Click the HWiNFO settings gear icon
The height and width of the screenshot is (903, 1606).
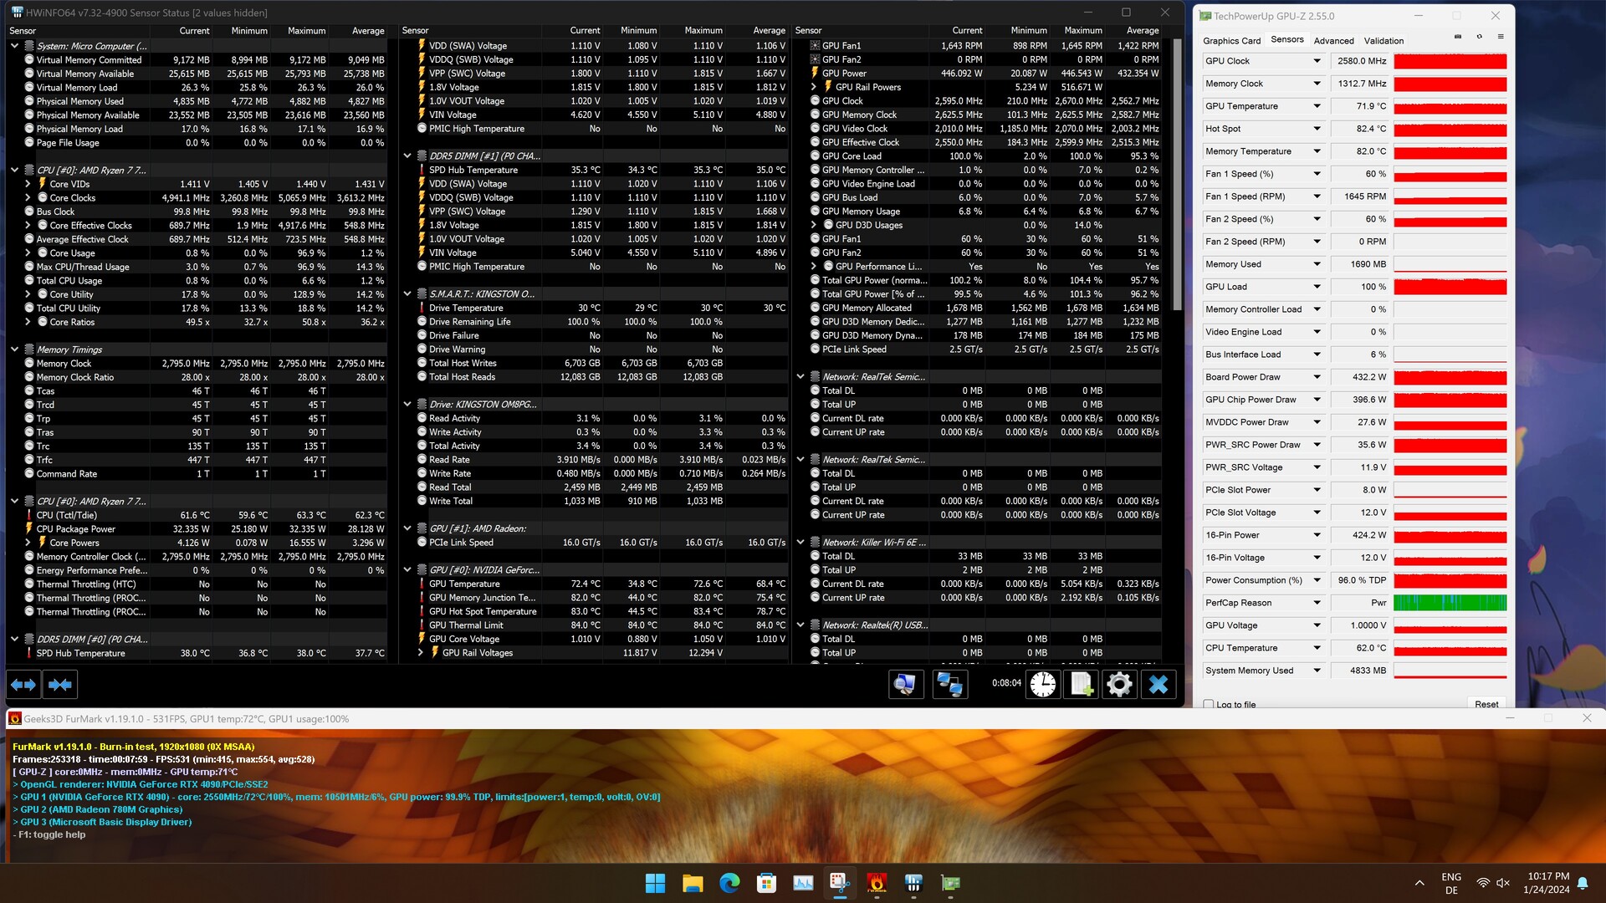pyautogui.click(x=1119, y=685)
